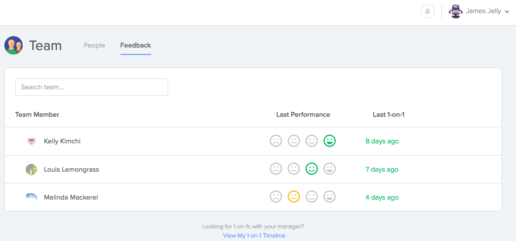Open Louis Lemongrass's avatar
This screenshot has height=241, width=516.
pos(31,170)
